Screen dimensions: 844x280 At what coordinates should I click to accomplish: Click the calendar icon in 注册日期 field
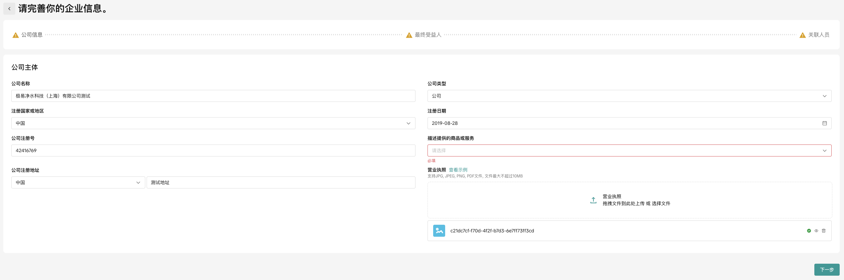point(824,123)
